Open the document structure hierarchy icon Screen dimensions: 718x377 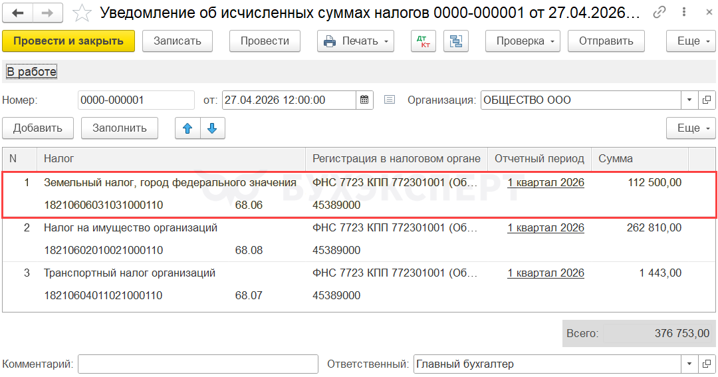pyautogui.click(x=456, y=41)
